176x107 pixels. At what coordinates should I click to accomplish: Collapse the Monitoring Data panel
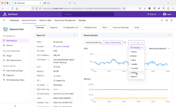[169, 35]
